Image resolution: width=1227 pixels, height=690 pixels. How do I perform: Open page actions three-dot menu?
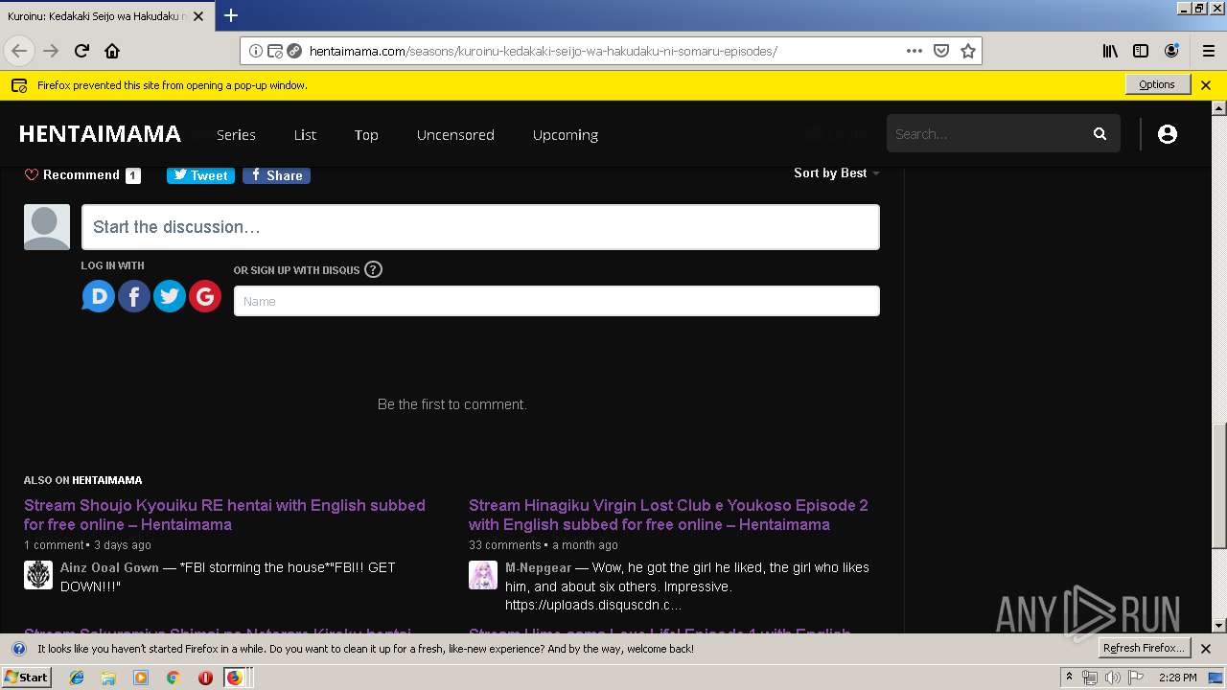(914, 51)
